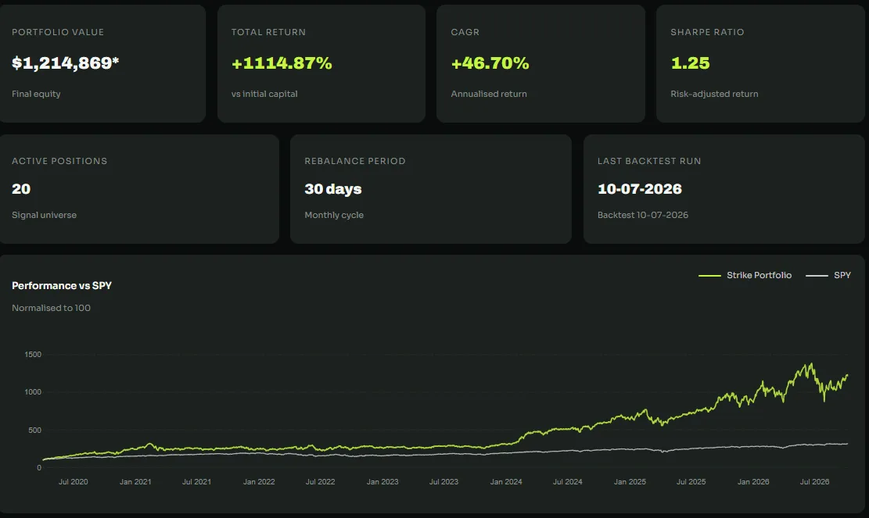The image size is (869, 518).
Task: Click the 'Signal universe' caption
Action: pos(45,215)
